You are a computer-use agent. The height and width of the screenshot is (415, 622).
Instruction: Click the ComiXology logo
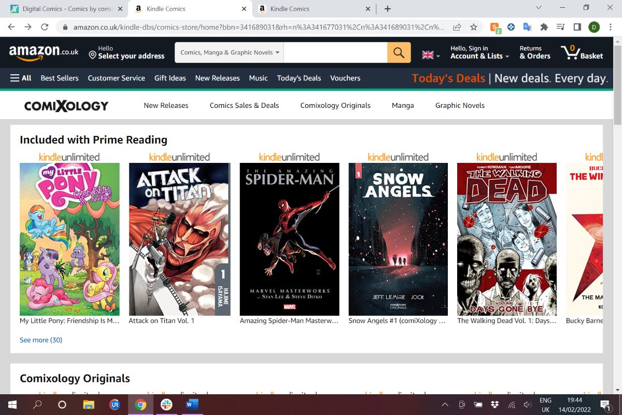click(x=66, y=105)
